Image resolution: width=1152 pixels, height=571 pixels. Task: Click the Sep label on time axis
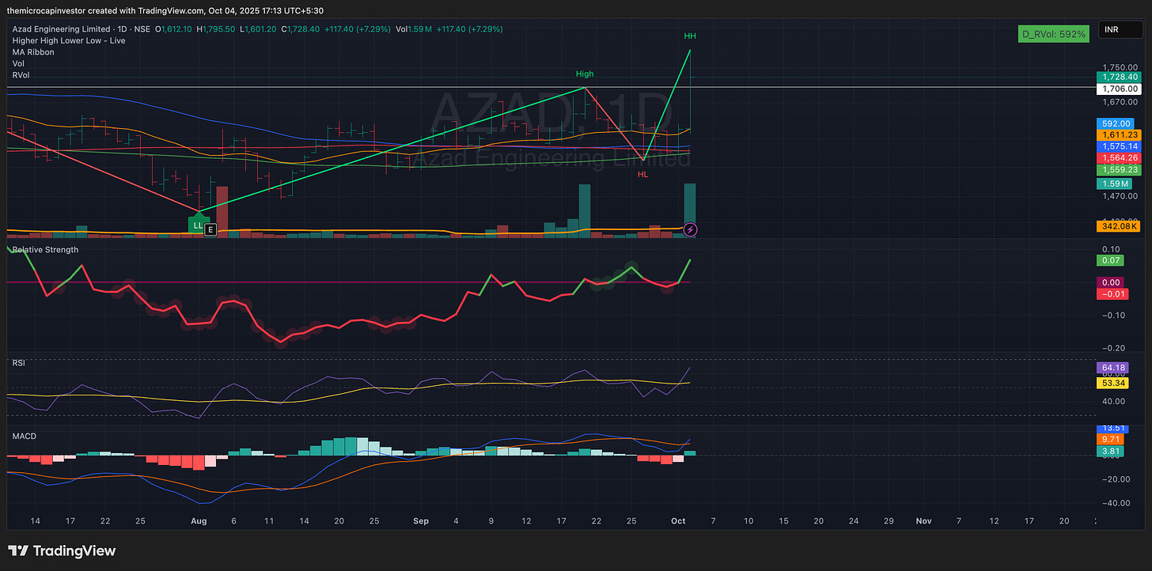coord(421,521)
